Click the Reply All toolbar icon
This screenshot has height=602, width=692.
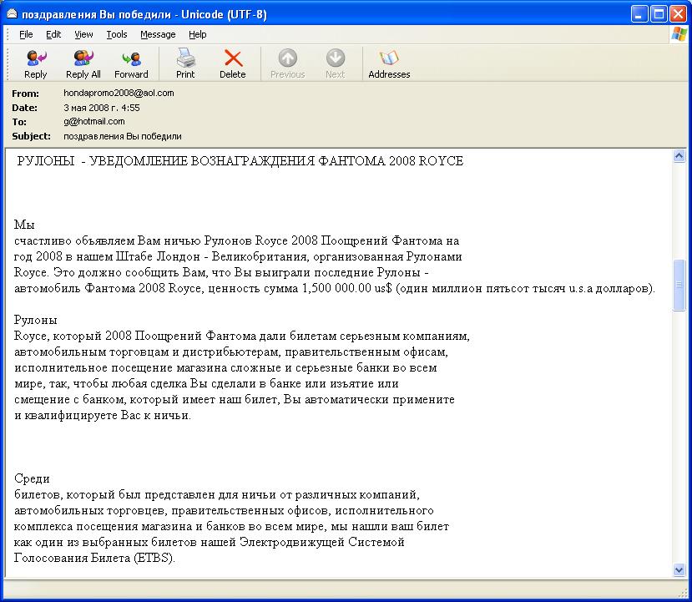coord(83,64)
